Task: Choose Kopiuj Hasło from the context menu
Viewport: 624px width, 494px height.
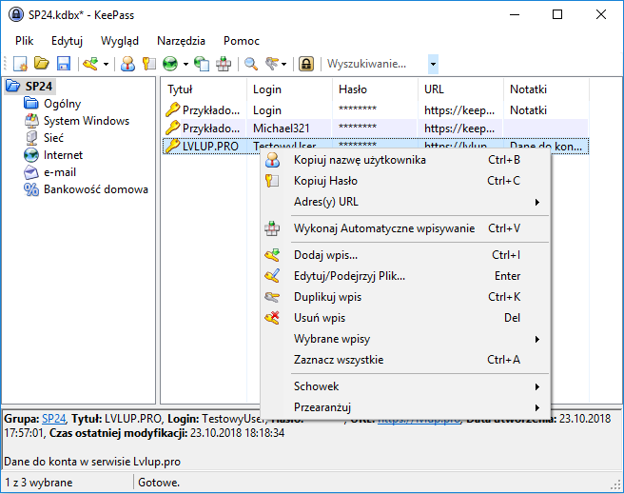Action: tap(325, 181)
